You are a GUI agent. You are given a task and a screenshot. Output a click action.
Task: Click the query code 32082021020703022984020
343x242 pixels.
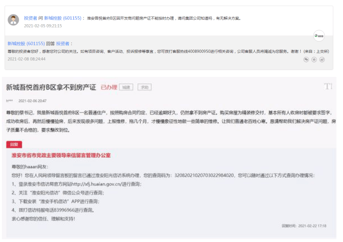tap(204, 175)
